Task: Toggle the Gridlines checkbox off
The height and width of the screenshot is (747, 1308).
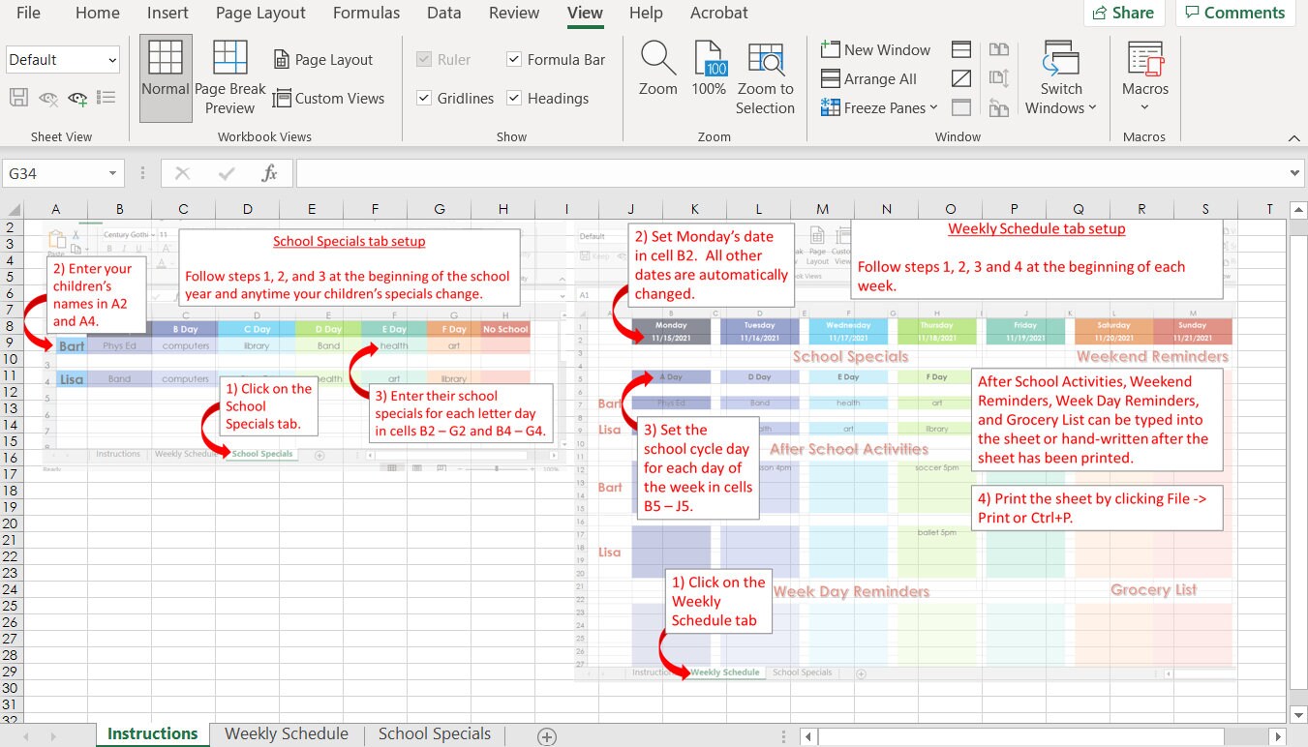Action: click(x=423, y=98)
